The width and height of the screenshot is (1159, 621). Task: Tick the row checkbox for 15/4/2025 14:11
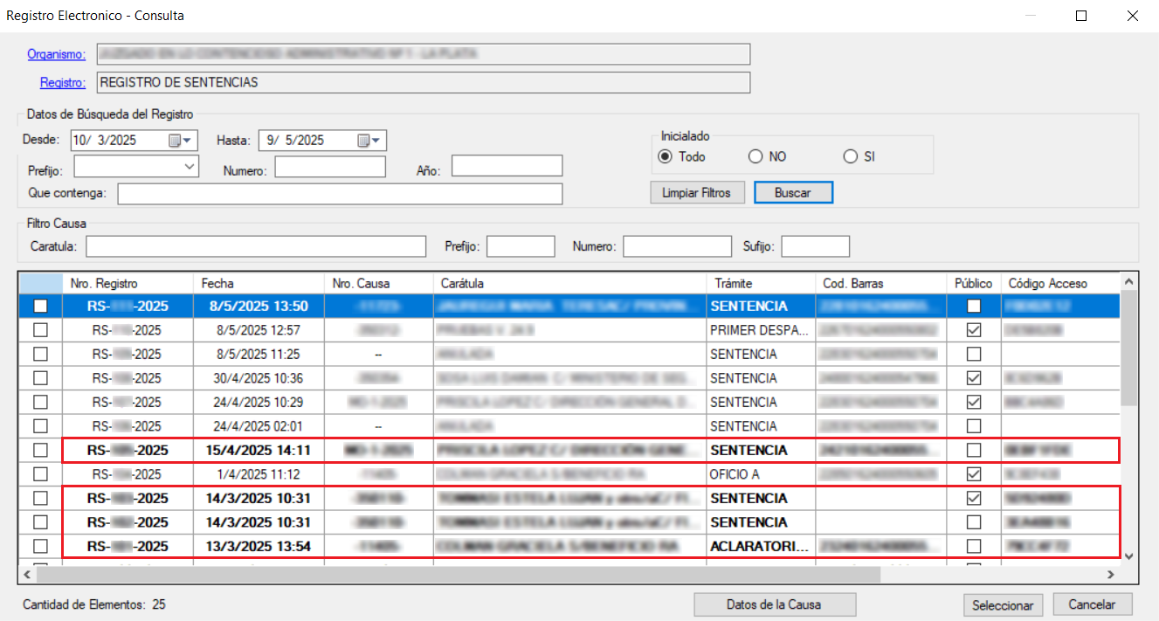40,451
